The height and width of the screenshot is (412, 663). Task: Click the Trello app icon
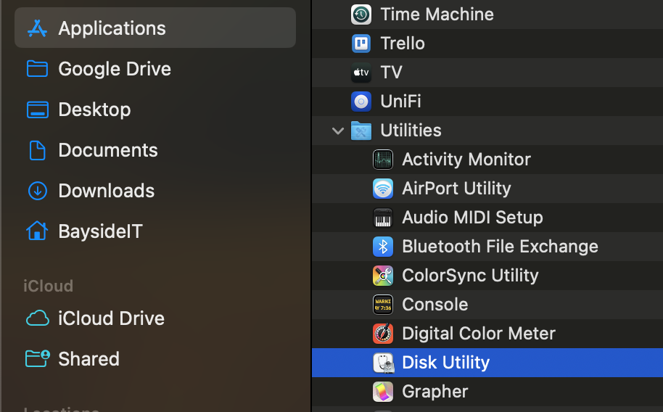tap(361, 44)
